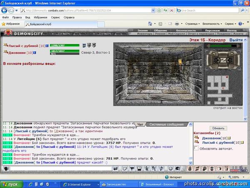
Task: Open the Безопасность menu
Action: [186, 30]
